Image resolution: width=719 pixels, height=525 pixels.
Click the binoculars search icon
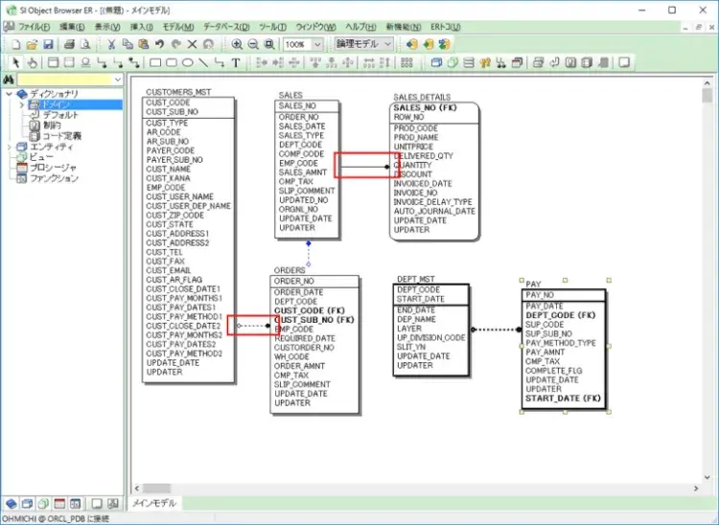point(9,80)
